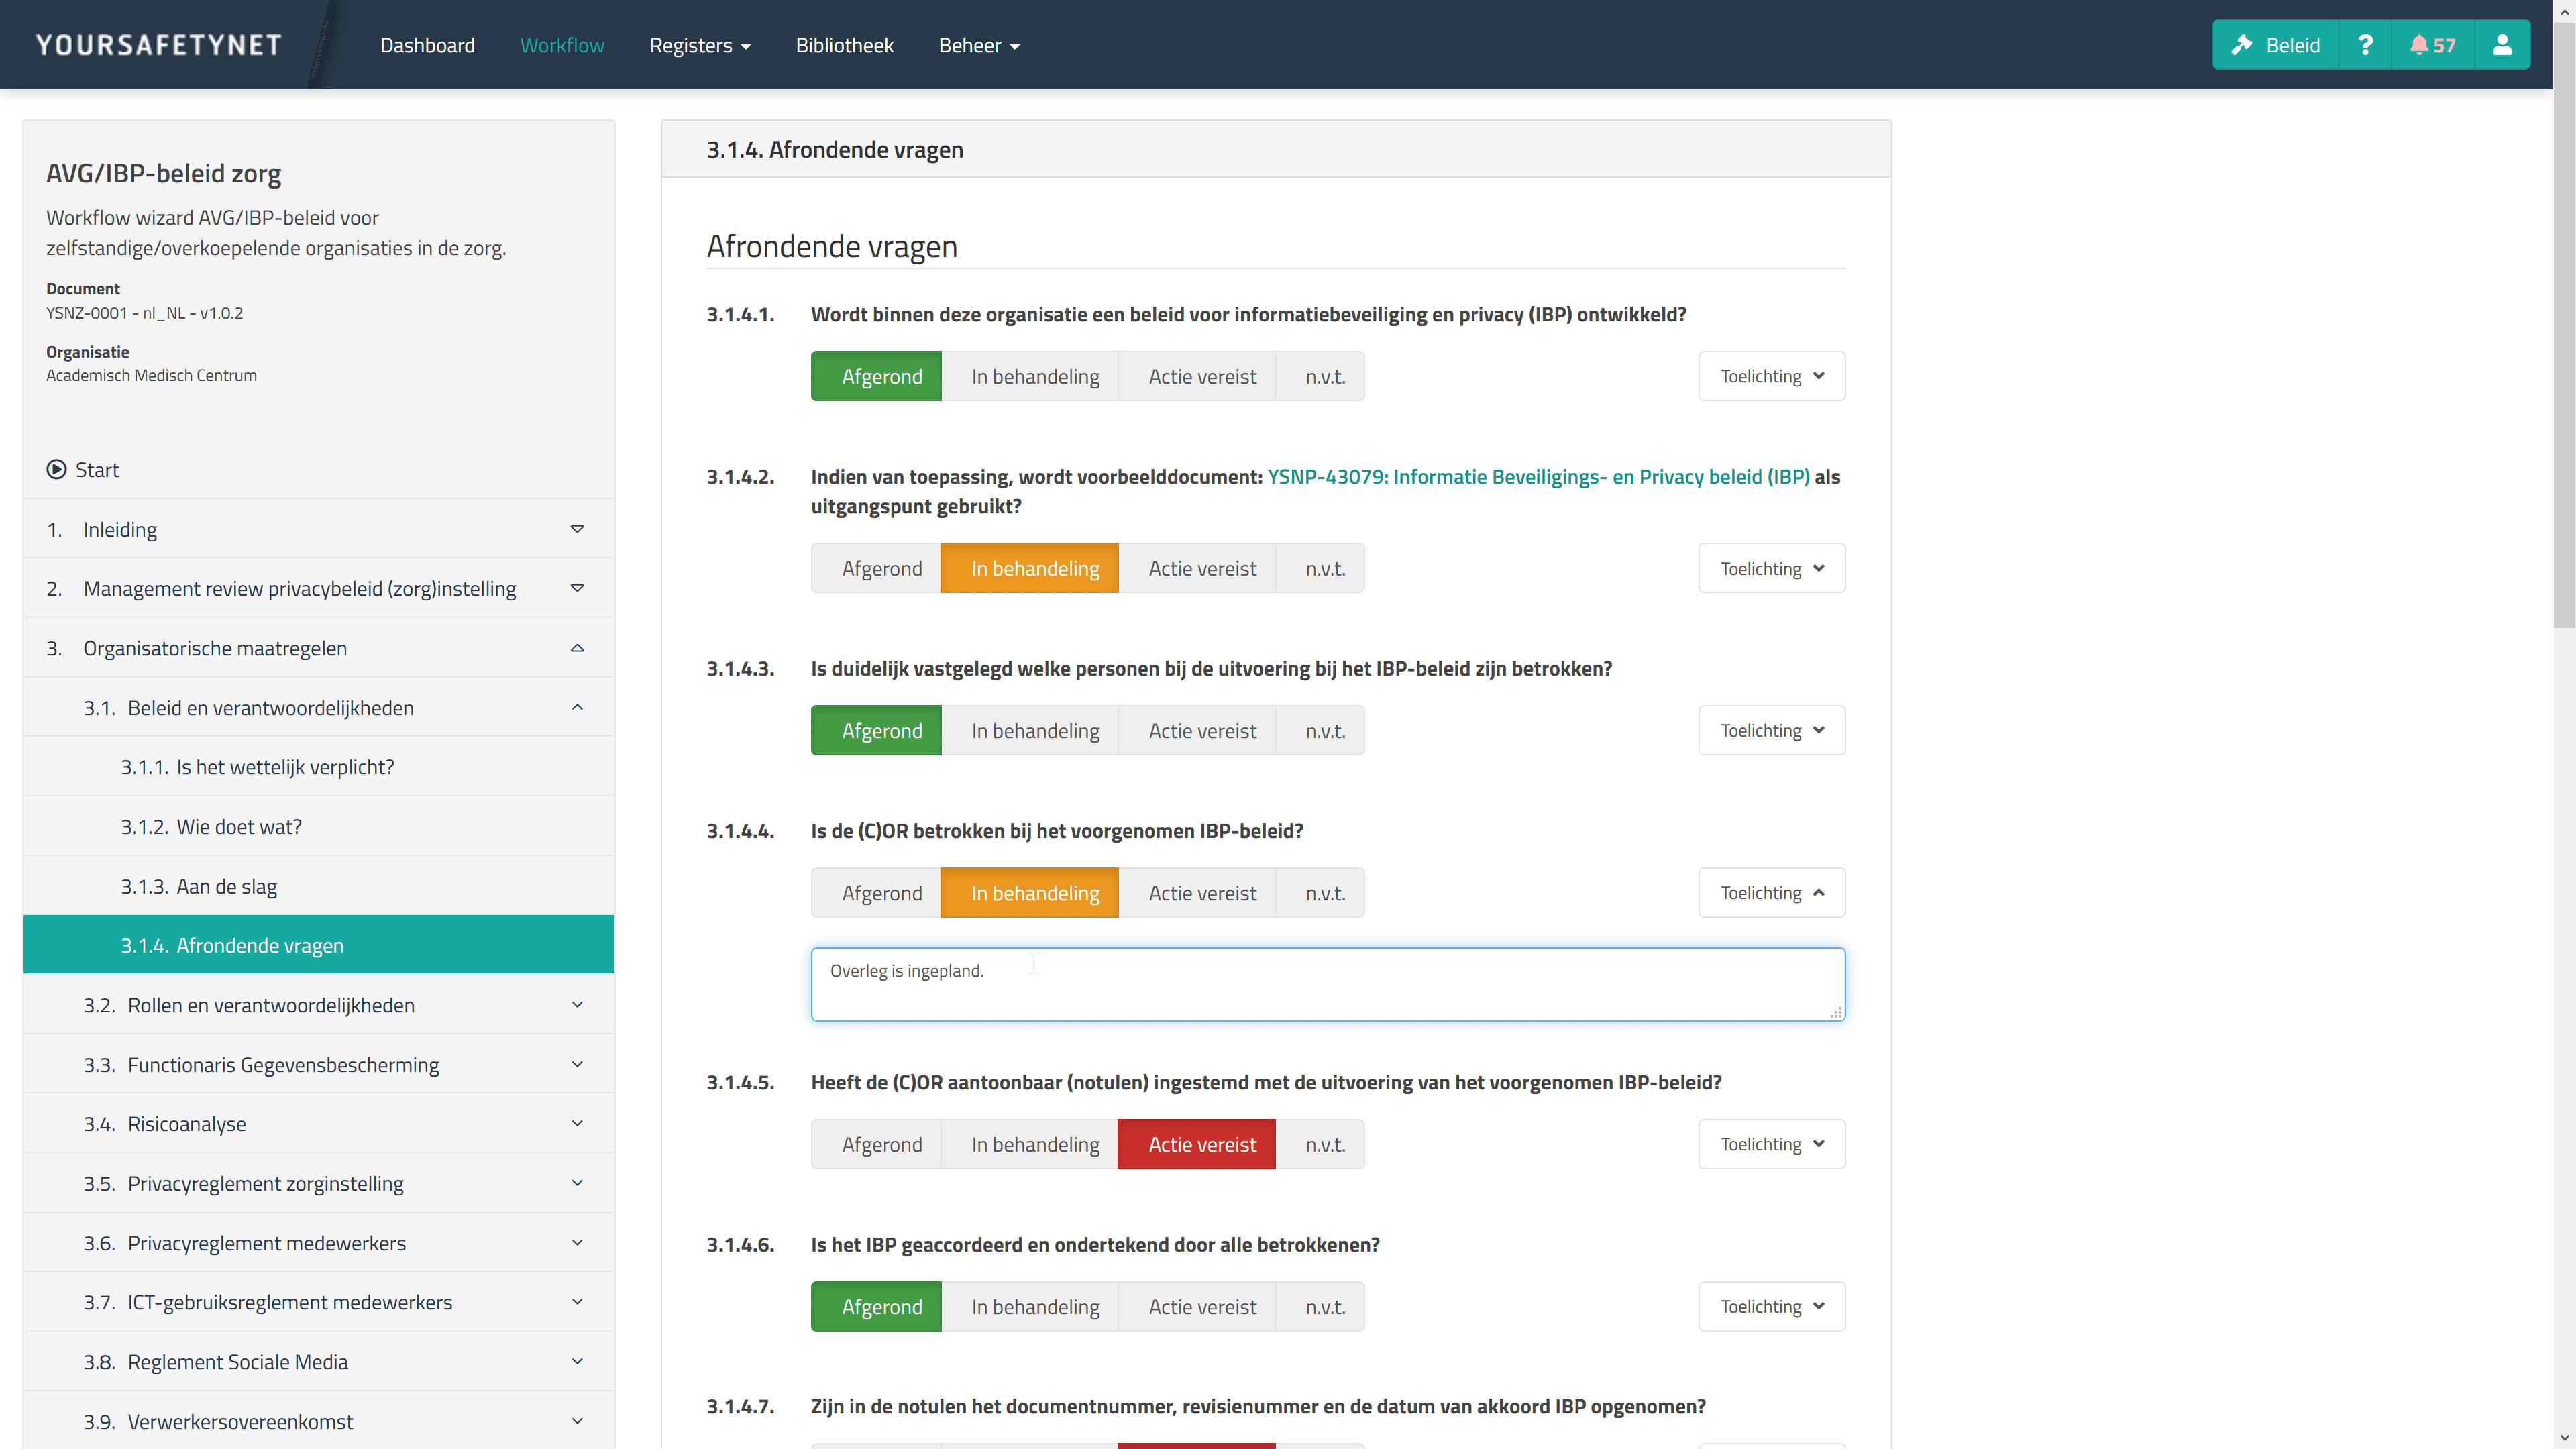The width and height of the screenshot is (2576, 1449).
Task: Collapse Organisatorische maatregelen with its arrow
Action: [577, 648]
